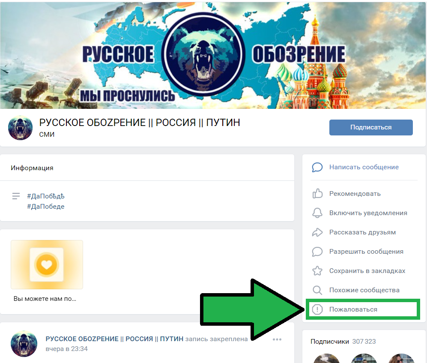The width and height of the screenshot is (427, 363).
Task: Click the Подписаться button
Action: click(x=371, y=127)
